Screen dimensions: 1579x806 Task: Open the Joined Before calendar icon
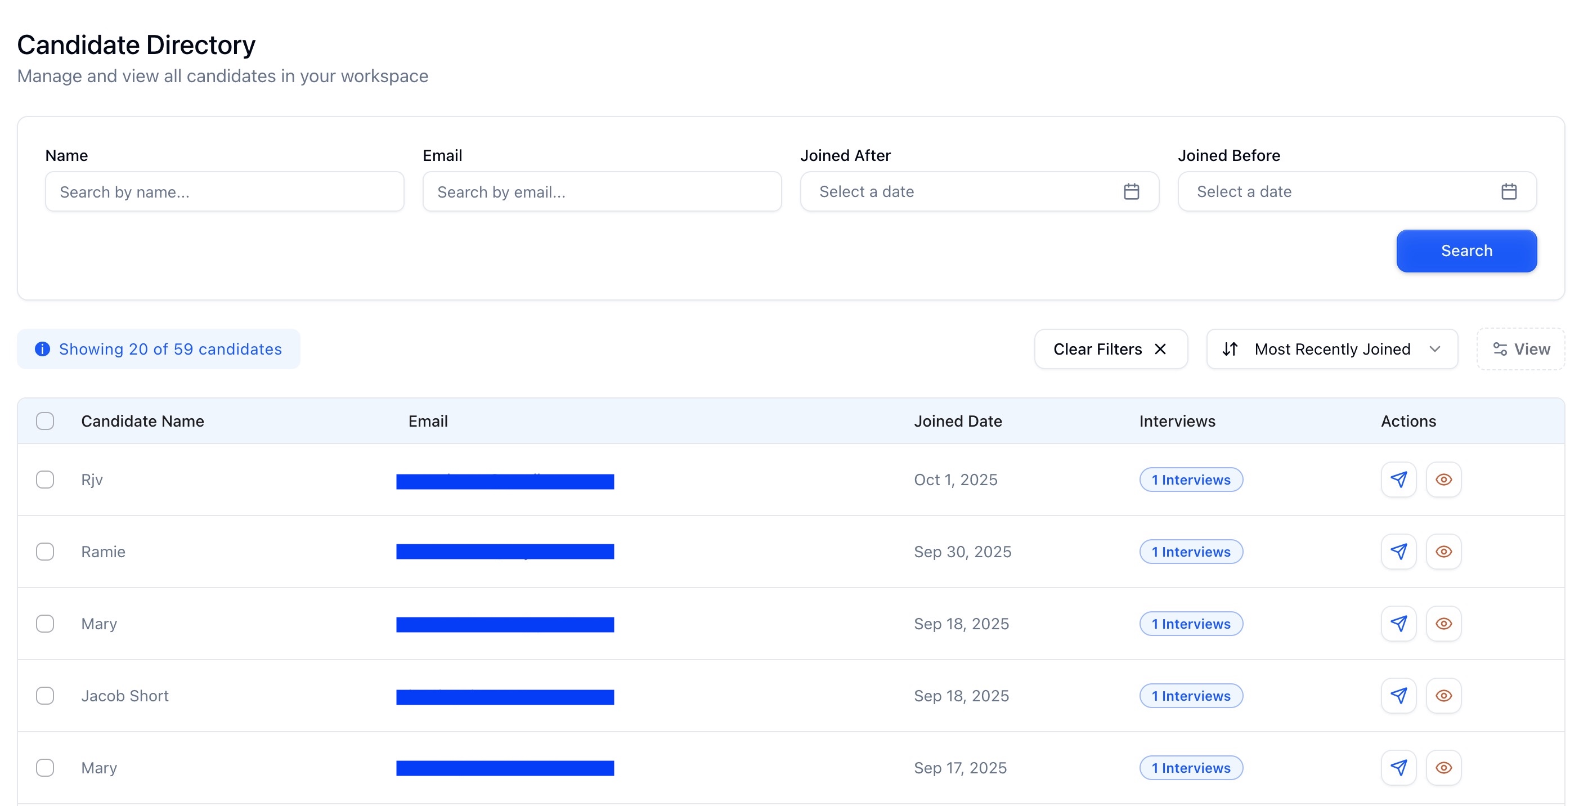click(x=1509, y=191)
